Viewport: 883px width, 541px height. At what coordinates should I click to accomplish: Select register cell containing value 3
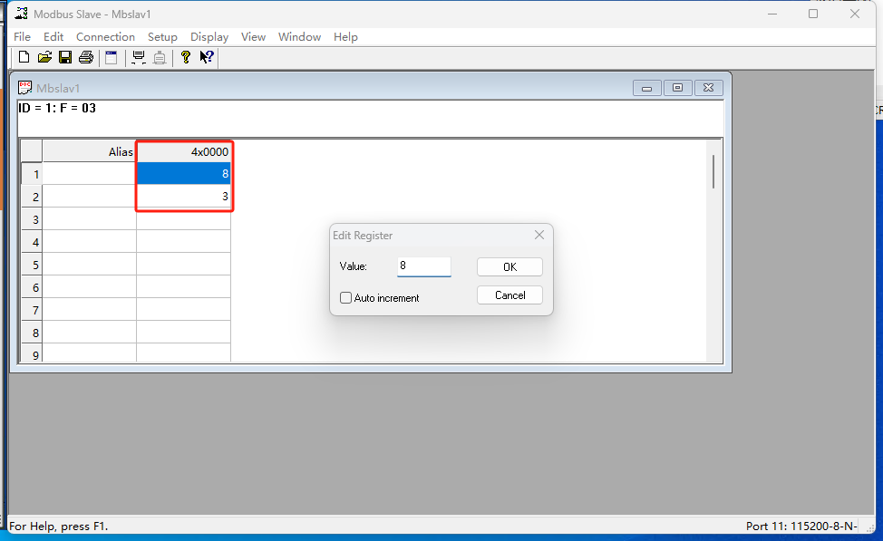[183, 197]
